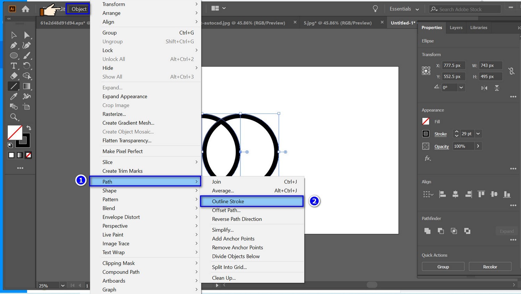The width and height of the screenshot is (521, 294).
Task: Click Horizontal Align Center icon
Action: (x=455, y=194)
